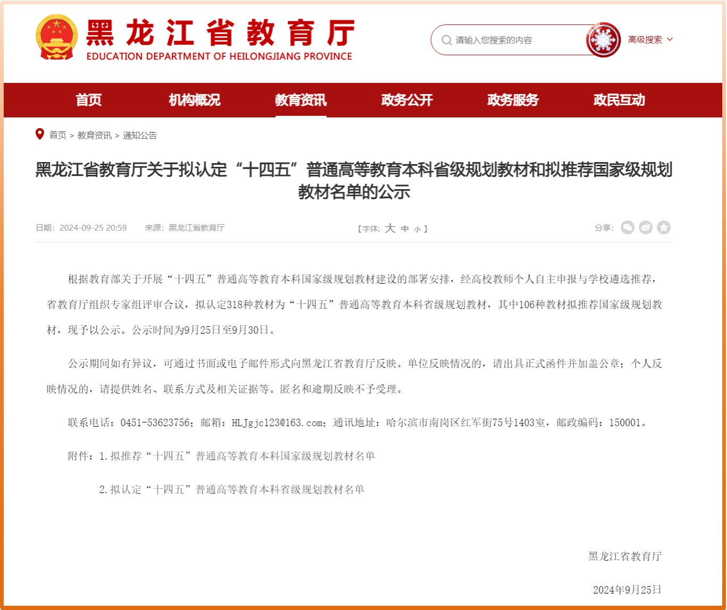
Task: Open the 首页 navigation tab
Action: tap(88, 100)
